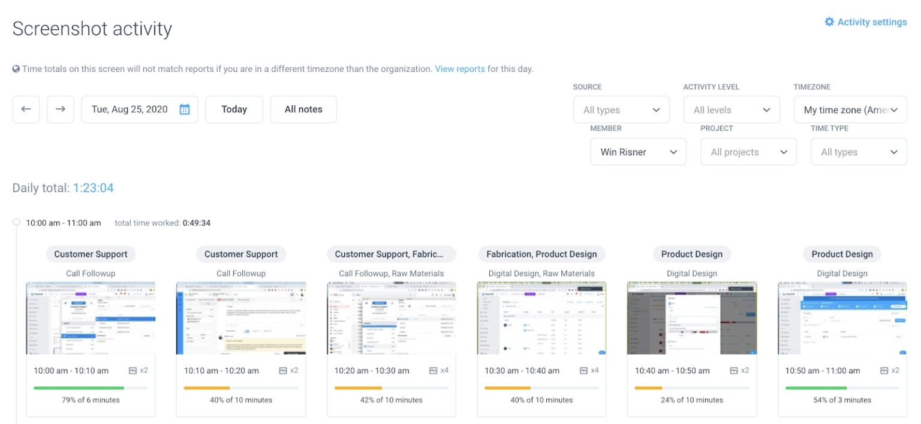
Task: Open the Member dropdown showing Win Risner
Action: (x=637, y=152)
